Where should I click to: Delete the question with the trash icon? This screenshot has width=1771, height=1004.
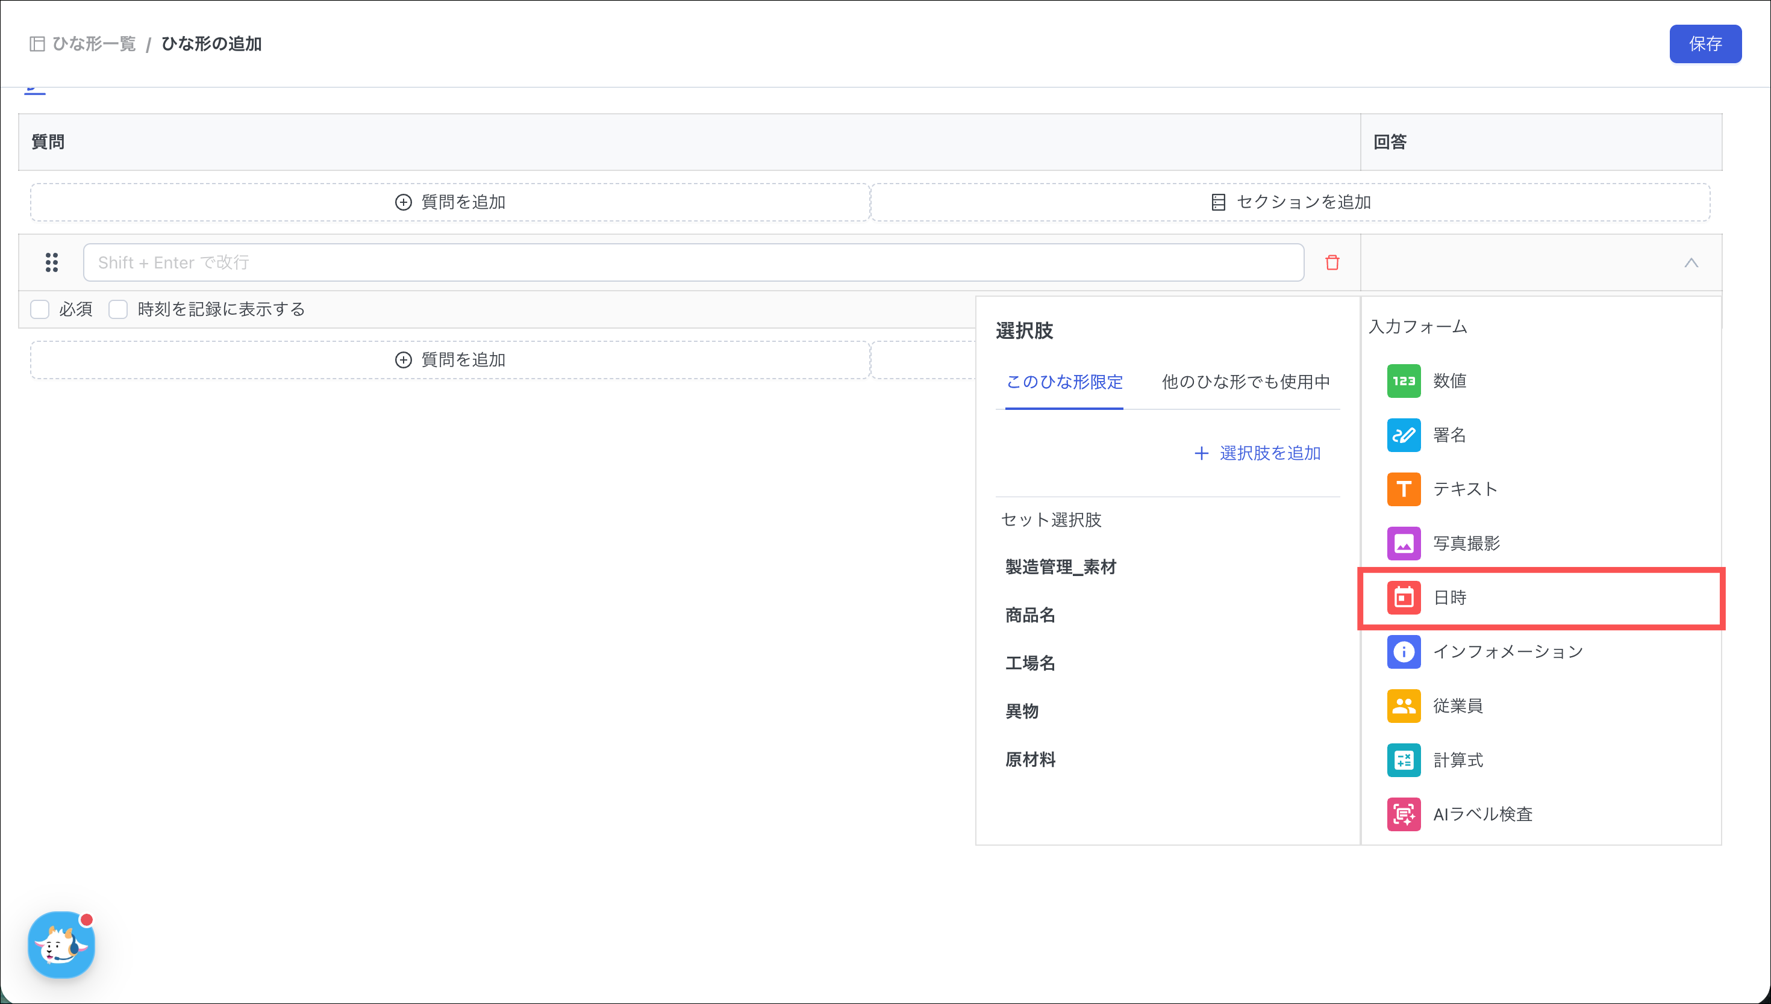[x=1331, y=262]
